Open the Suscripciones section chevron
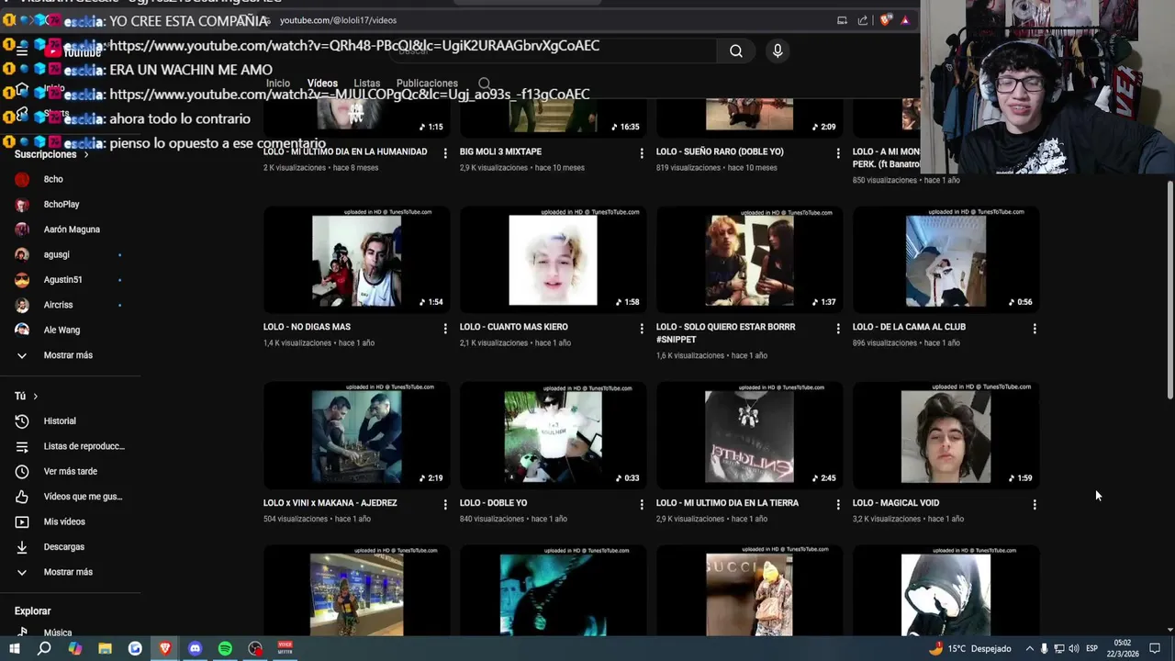This screenshot has height=661, width=1175. click(x=86, y=154)
